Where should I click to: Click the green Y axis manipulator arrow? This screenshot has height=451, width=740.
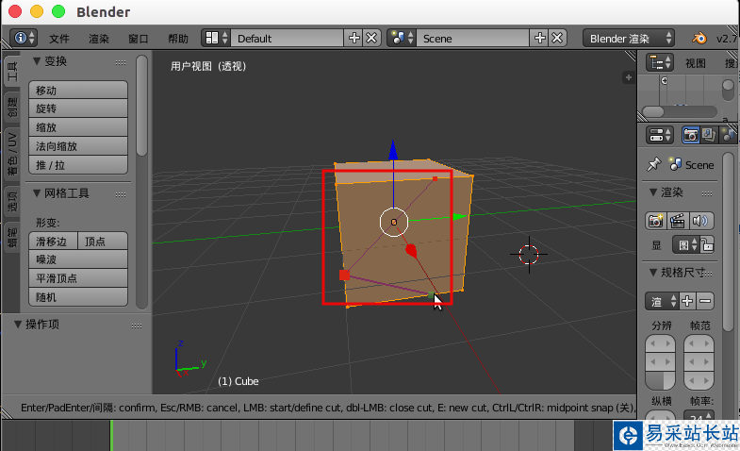(460, 217)
